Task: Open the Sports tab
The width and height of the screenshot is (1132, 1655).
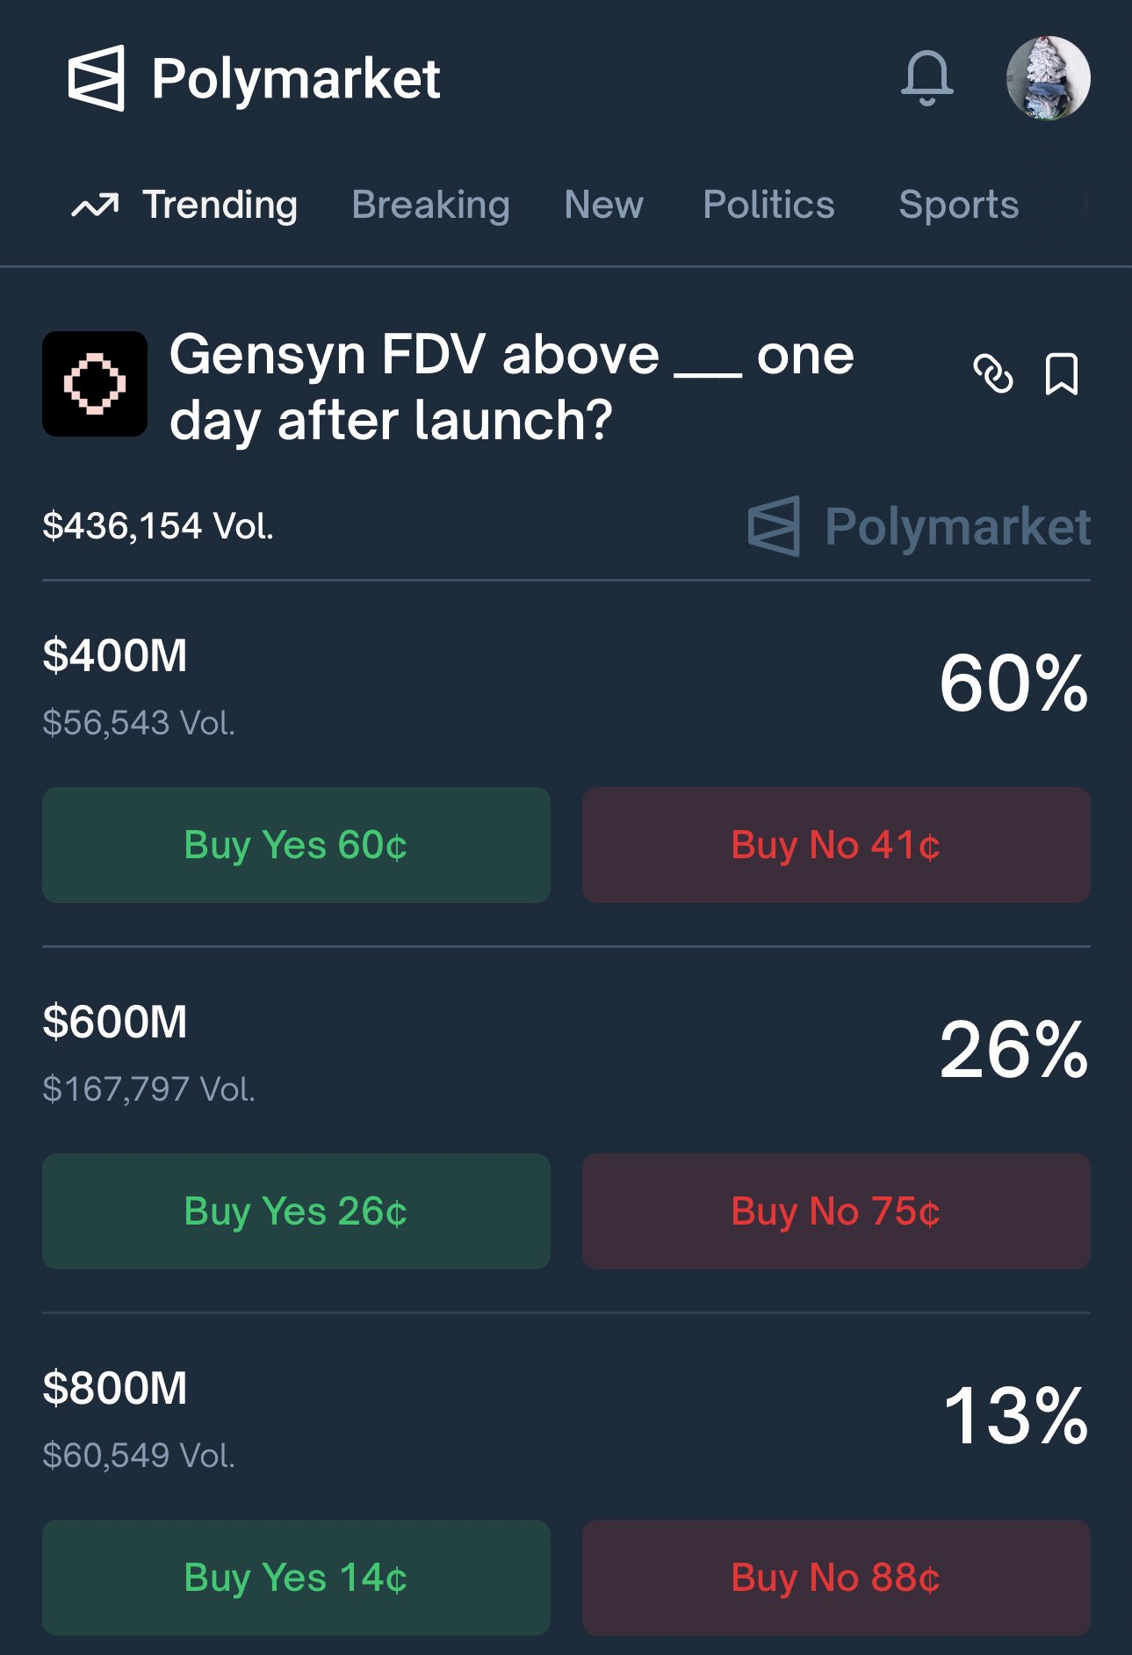Action: click(x=958, y=205)
